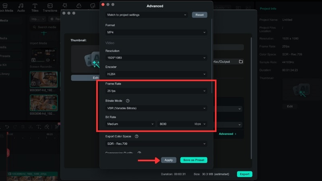The height and width of the screenshot is (181, 322).
Task: Open Export Color Space SDR - Rec.709 dropdown
Action: 156,144
